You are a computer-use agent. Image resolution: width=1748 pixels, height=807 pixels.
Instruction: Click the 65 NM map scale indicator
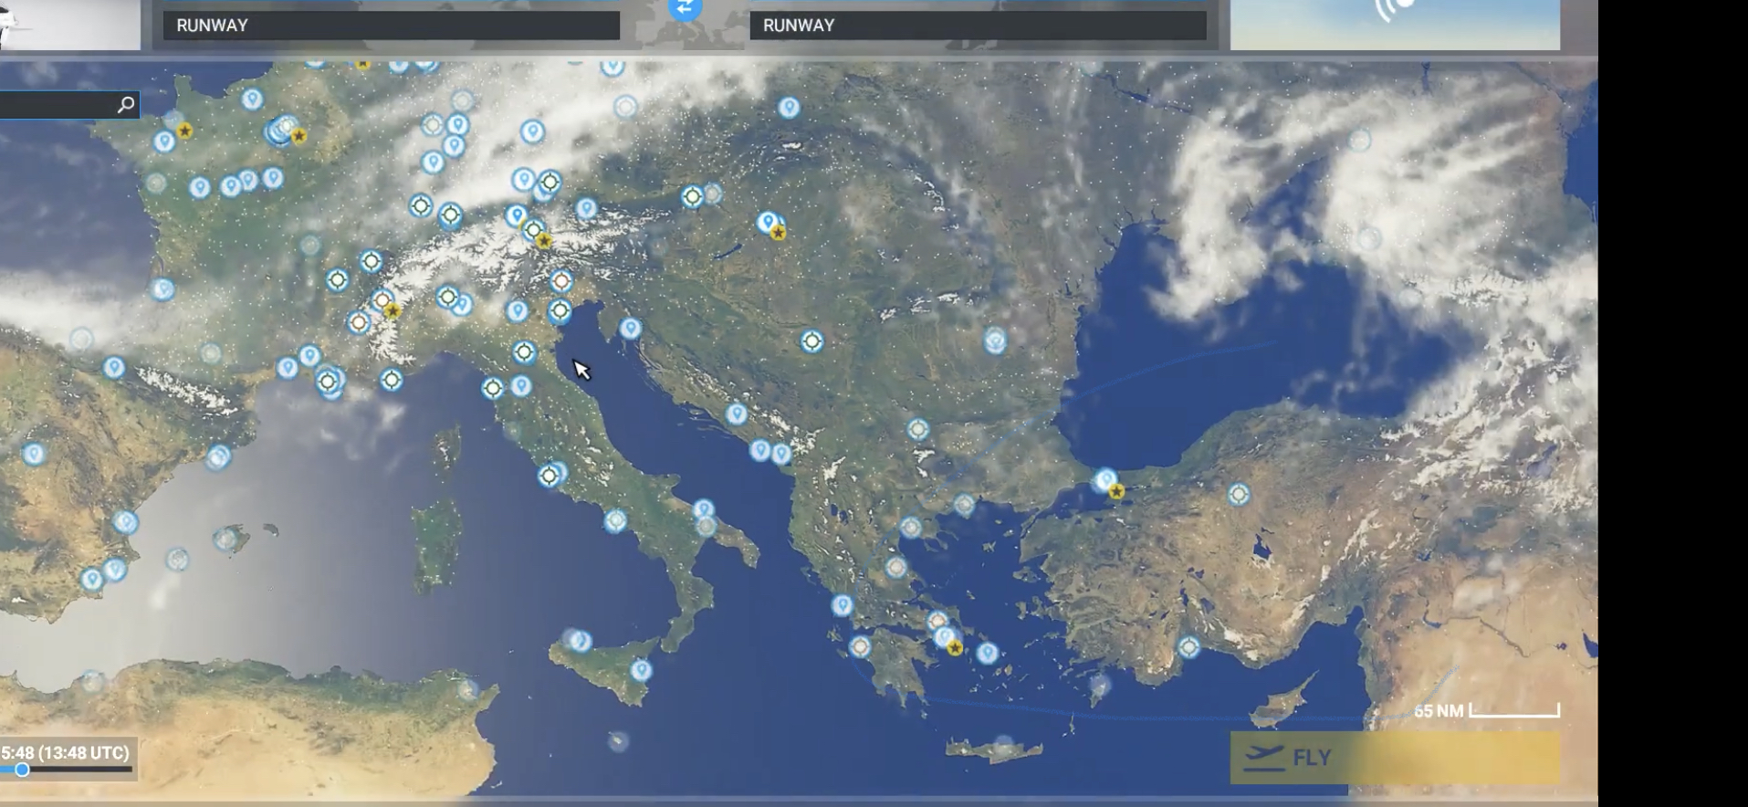[x=1487, y=710]
